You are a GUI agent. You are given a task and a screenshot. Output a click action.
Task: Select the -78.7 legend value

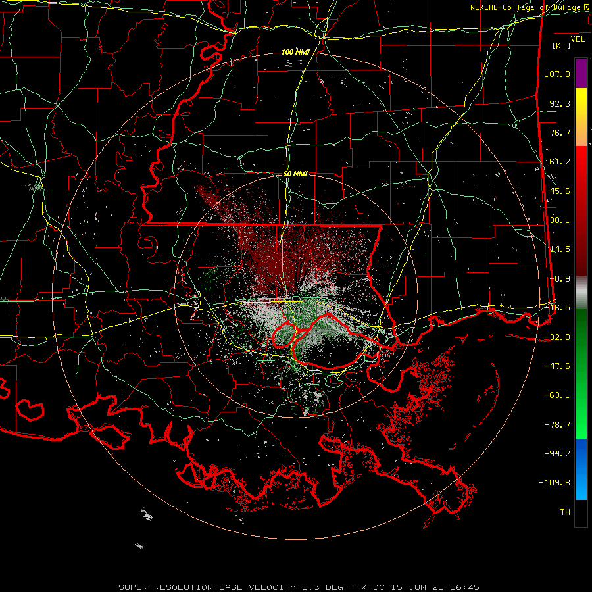tap(557, 425)
